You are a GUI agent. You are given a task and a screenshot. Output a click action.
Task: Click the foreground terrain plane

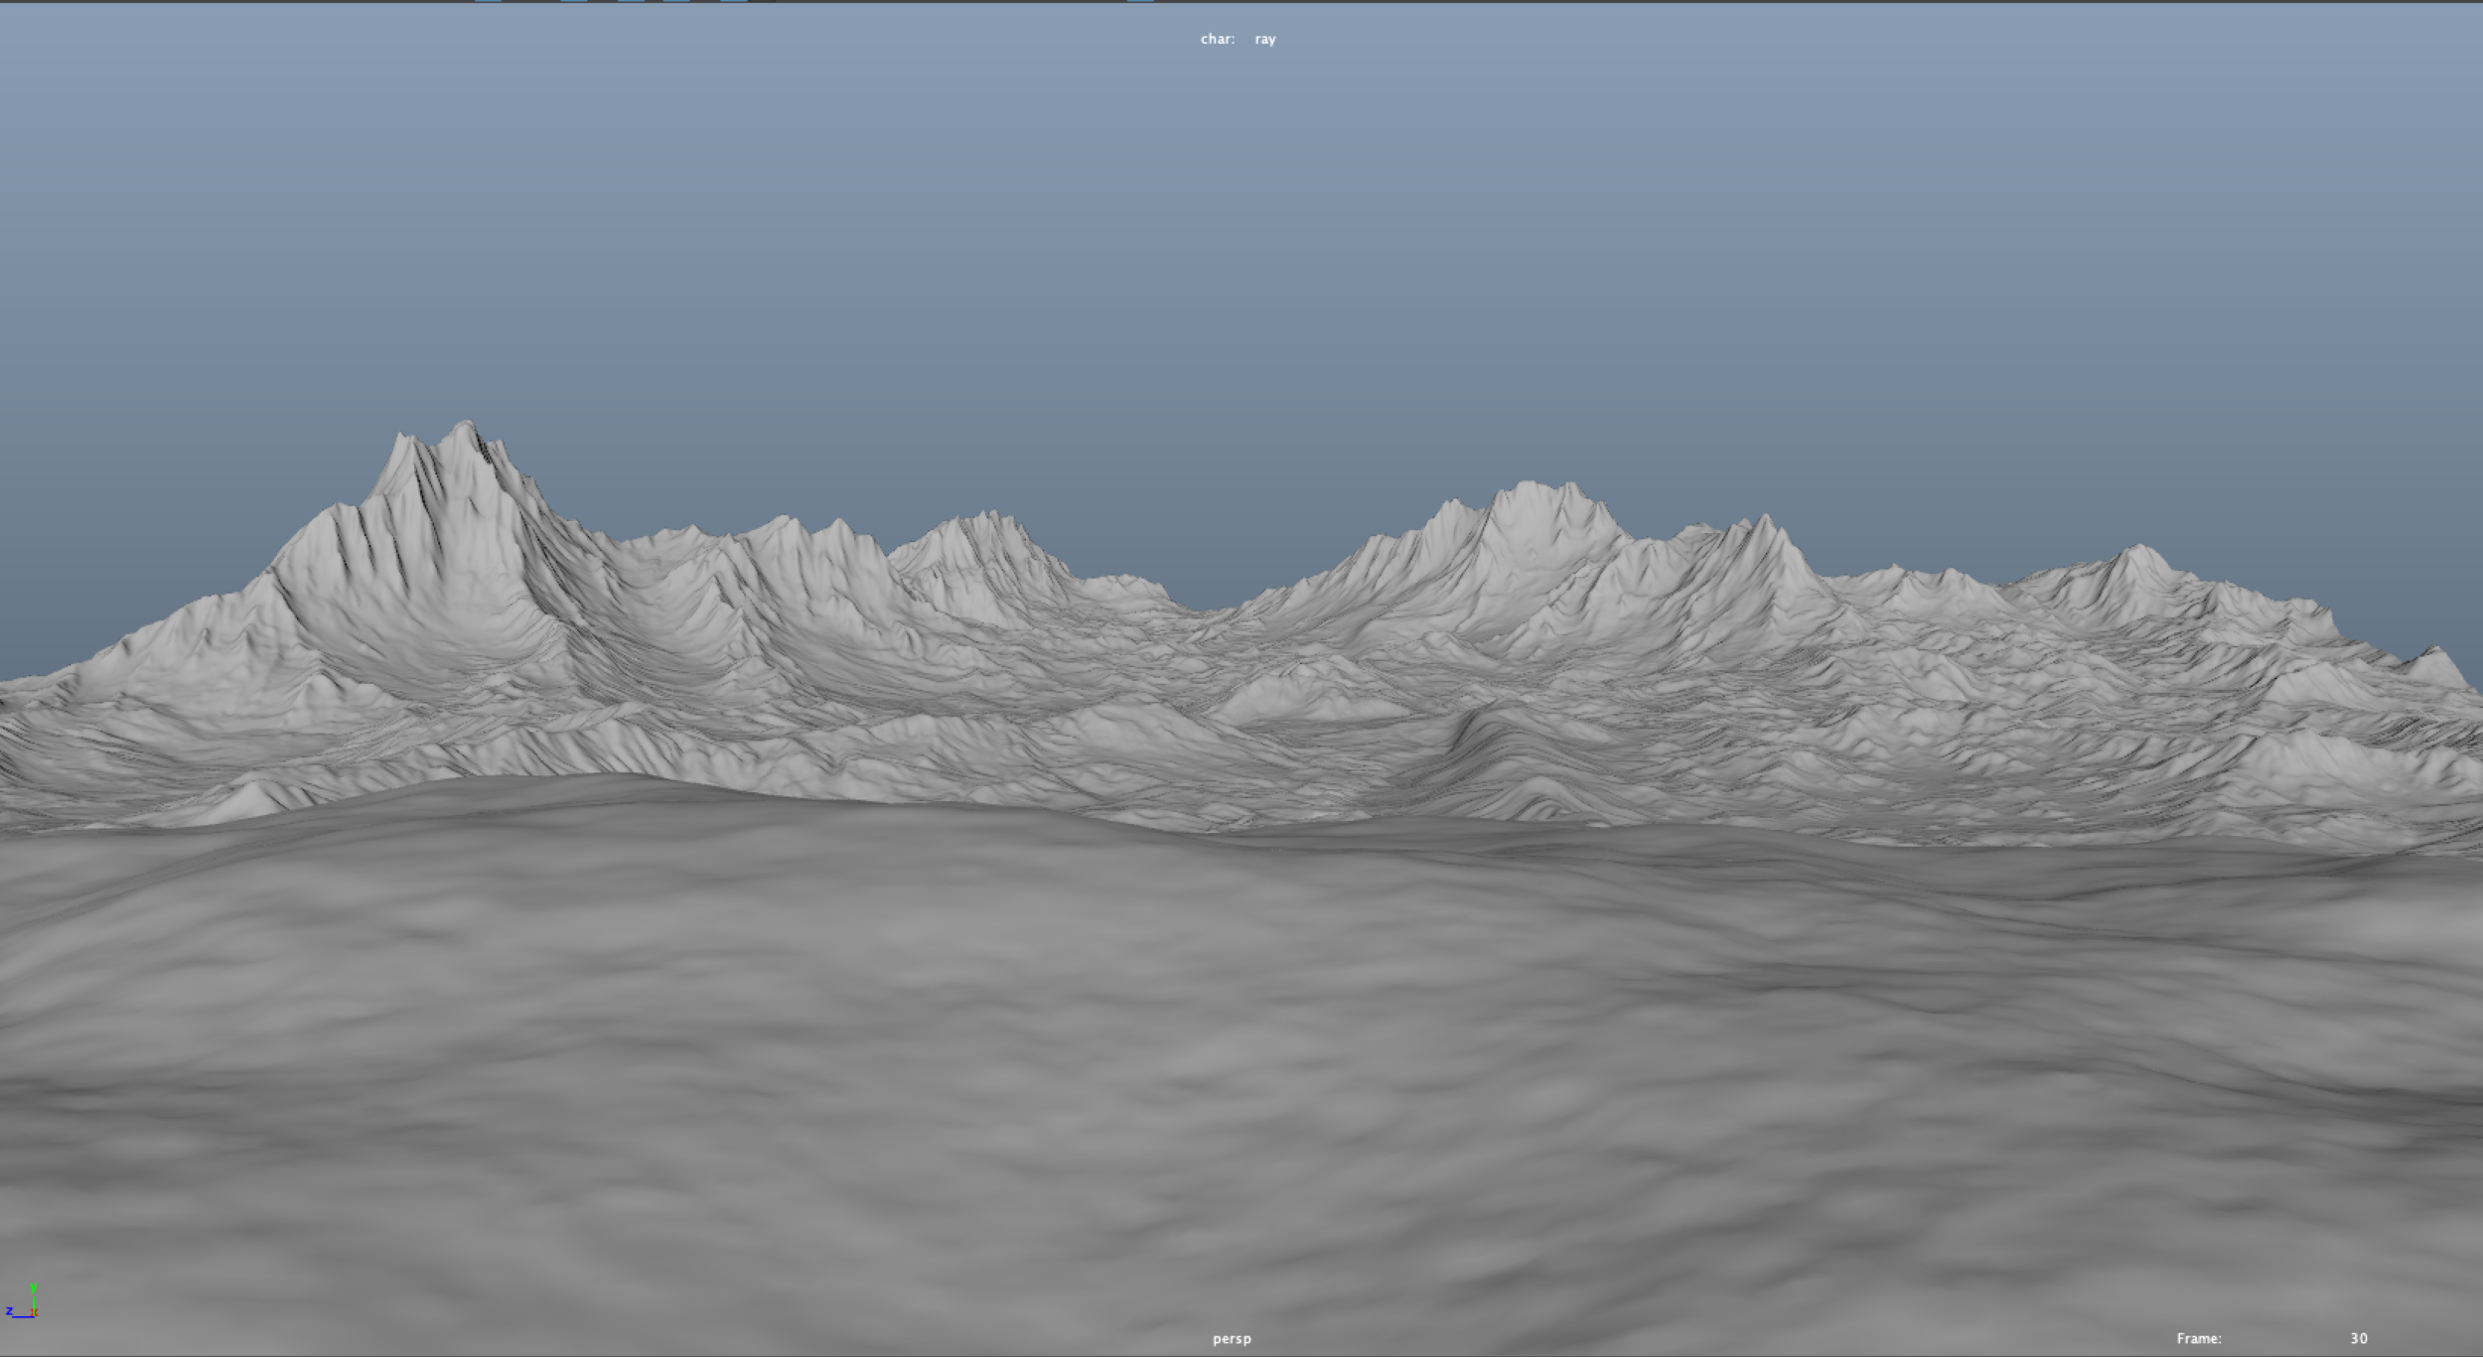1241,1092
